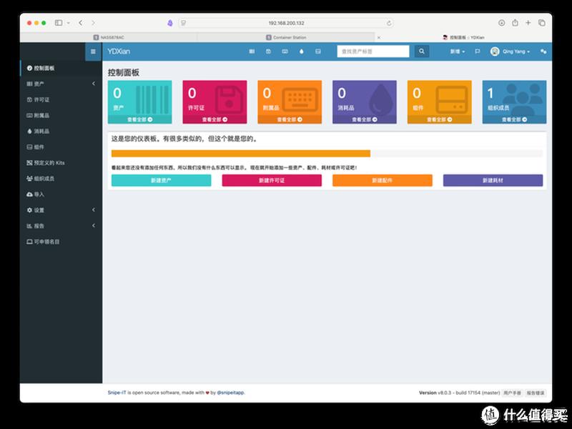Open consumables droplet icon in top navbar

coord(301,51)
